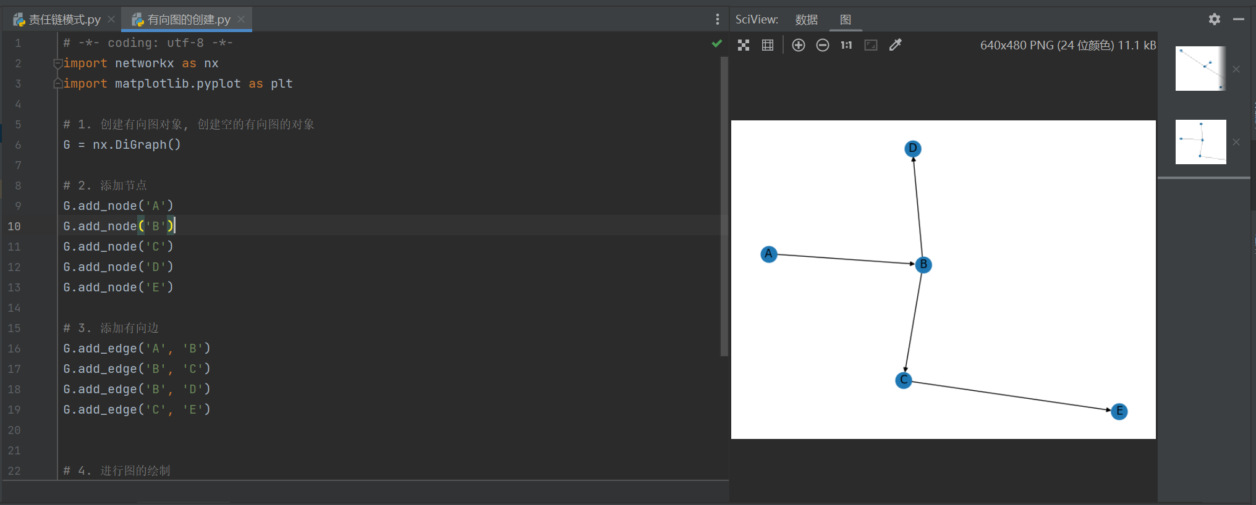Place cursor on G.add_node('A') line
The width and height of the screenshot is (1256, 505).
pos(118,206)
